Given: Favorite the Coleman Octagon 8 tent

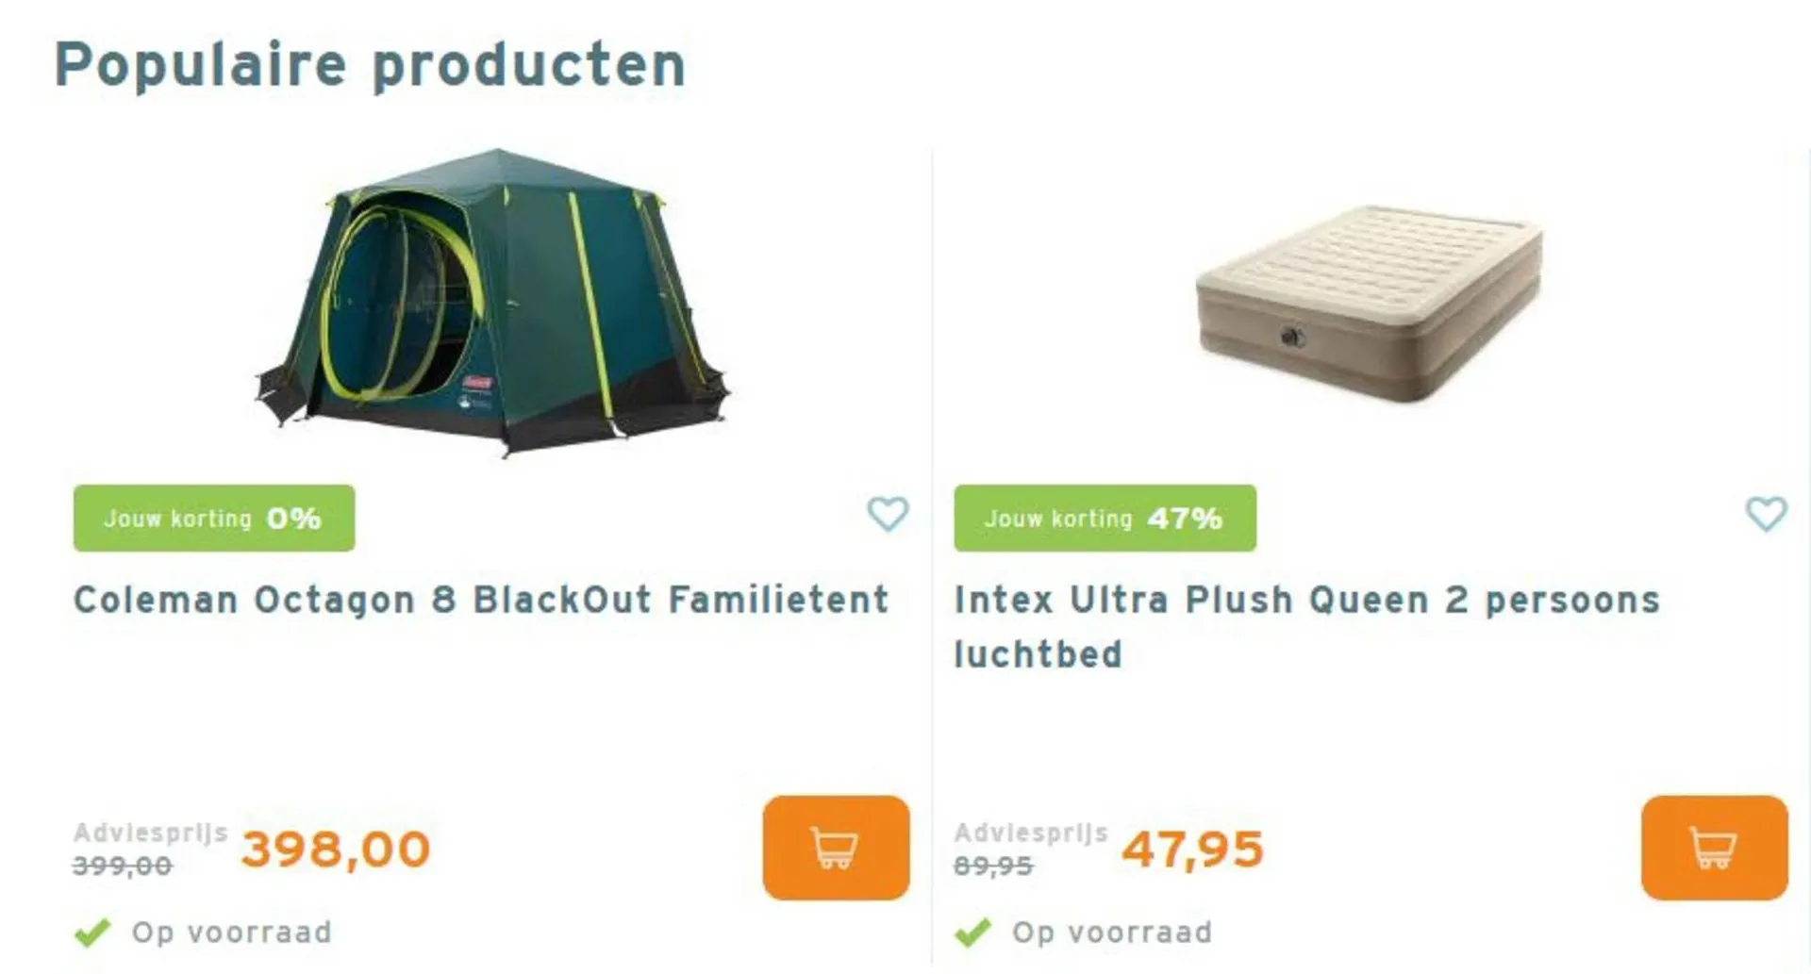Looking at the screenshot, I should (x=888, y=514).
